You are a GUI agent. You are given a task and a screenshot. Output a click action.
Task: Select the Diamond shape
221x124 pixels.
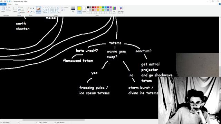pyautogui.click(x=46, y=10)
